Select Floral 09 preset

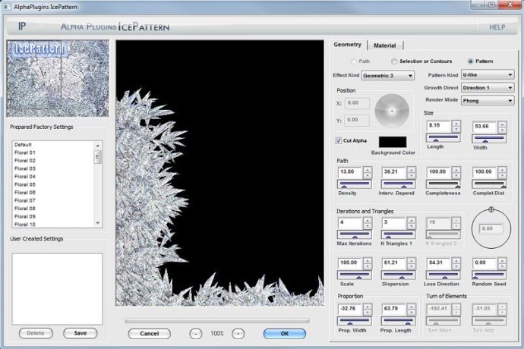[x=53, y=216]
